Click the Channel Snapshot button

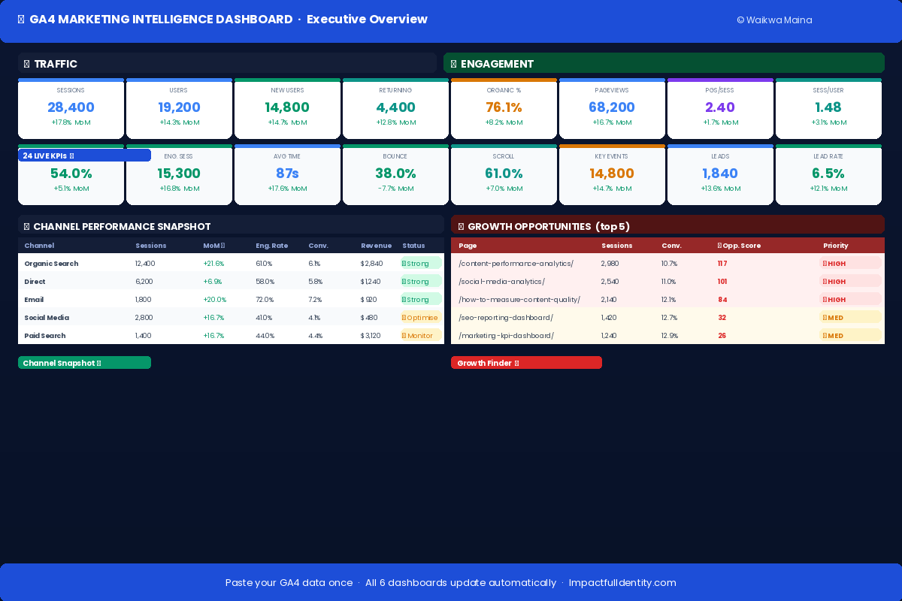pos(84,362)
